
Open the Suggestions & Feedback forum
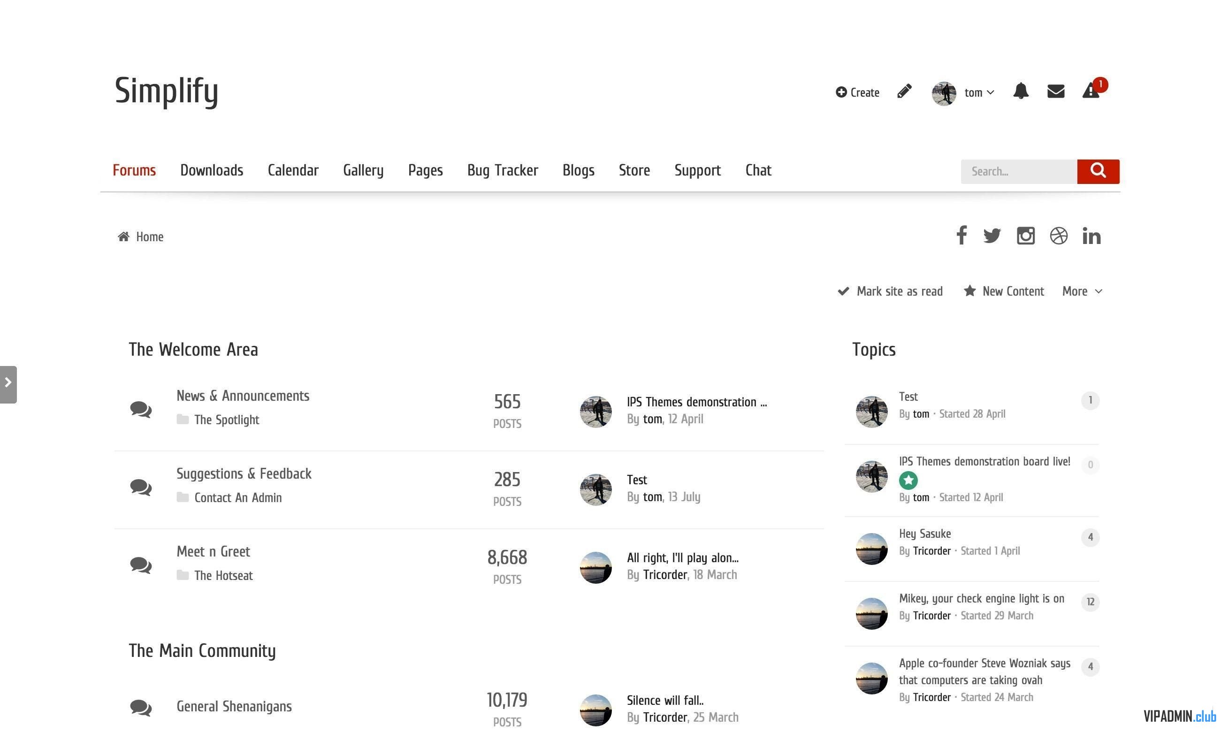[x=244, y=473]
